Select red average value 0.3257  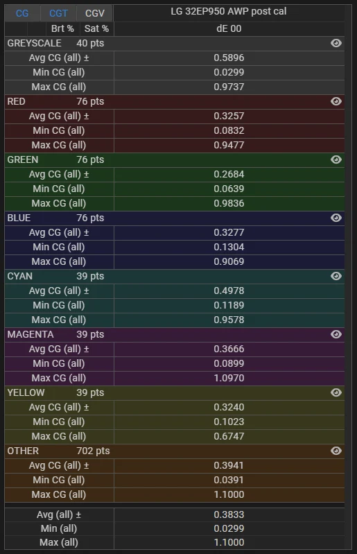(x=229, y=116)
